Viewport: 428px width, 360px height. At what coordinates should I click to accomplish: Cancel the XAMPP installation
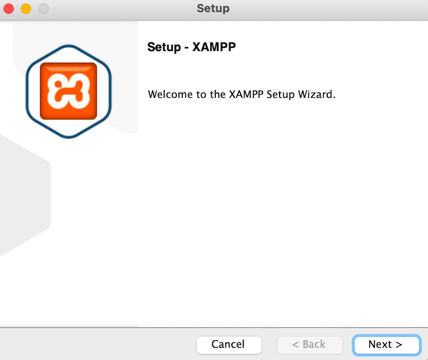point(229,345)
